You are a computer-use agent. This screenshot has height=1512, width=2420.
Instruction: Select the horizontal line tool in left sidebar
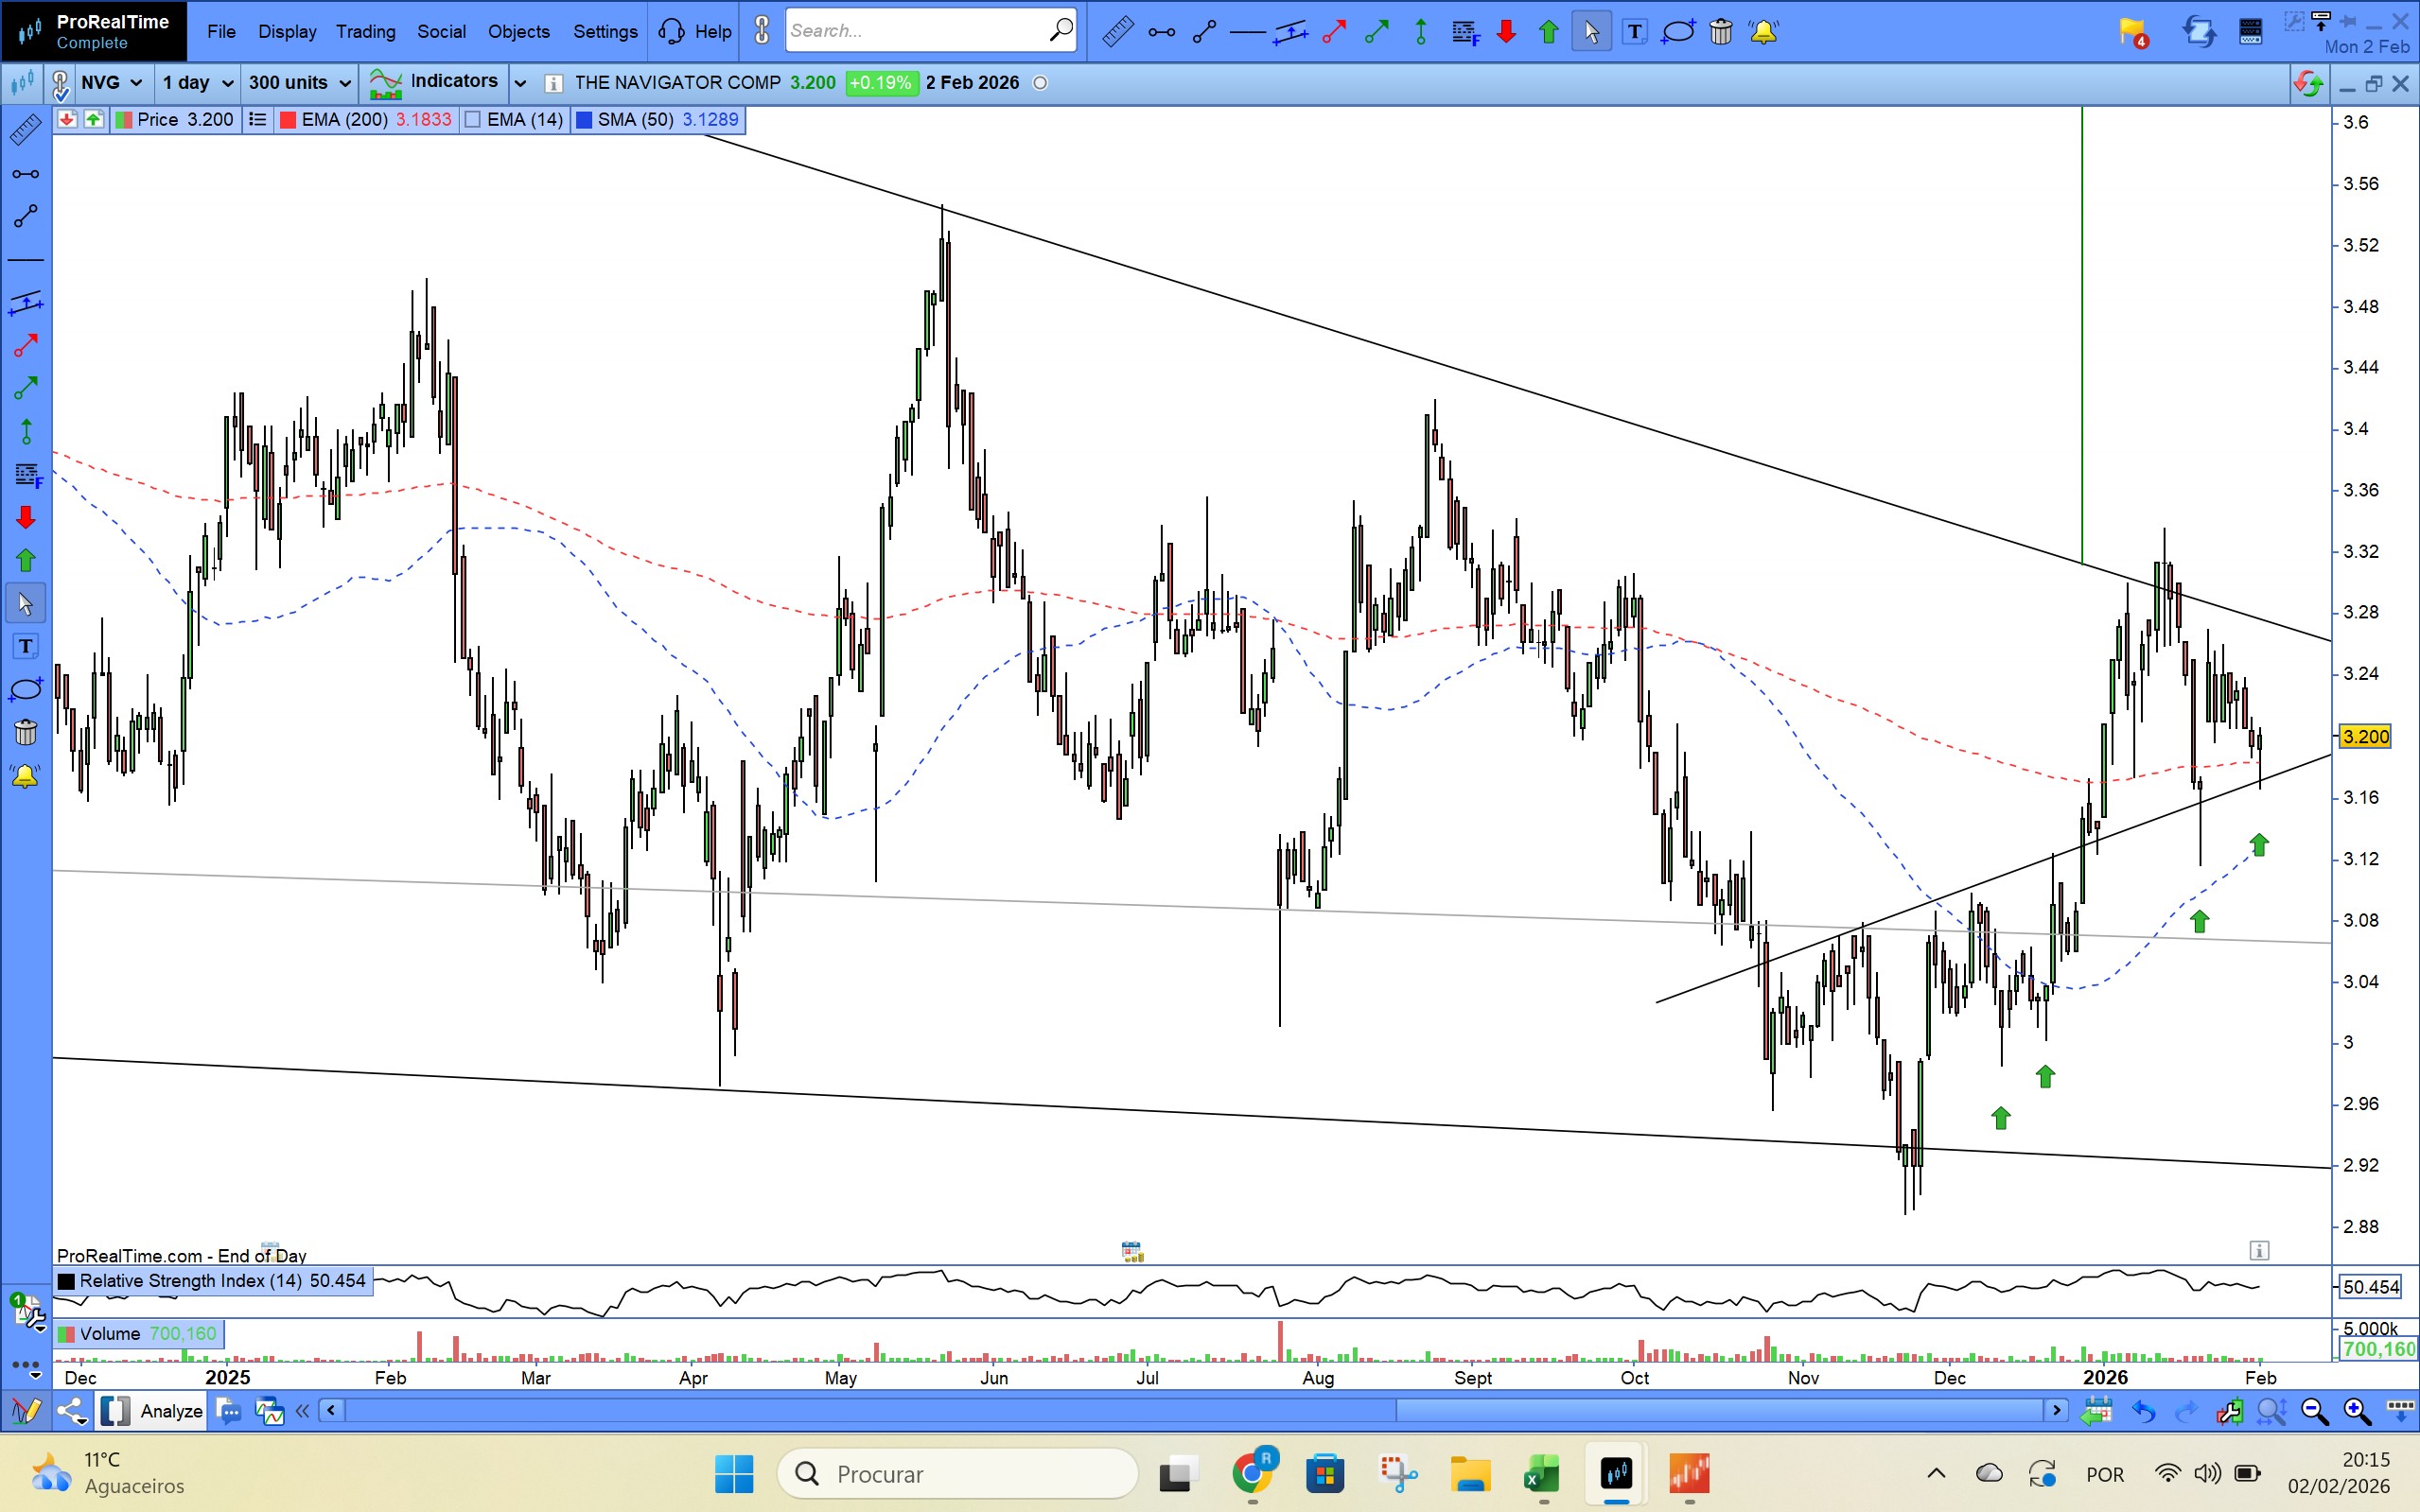point(25,260)
